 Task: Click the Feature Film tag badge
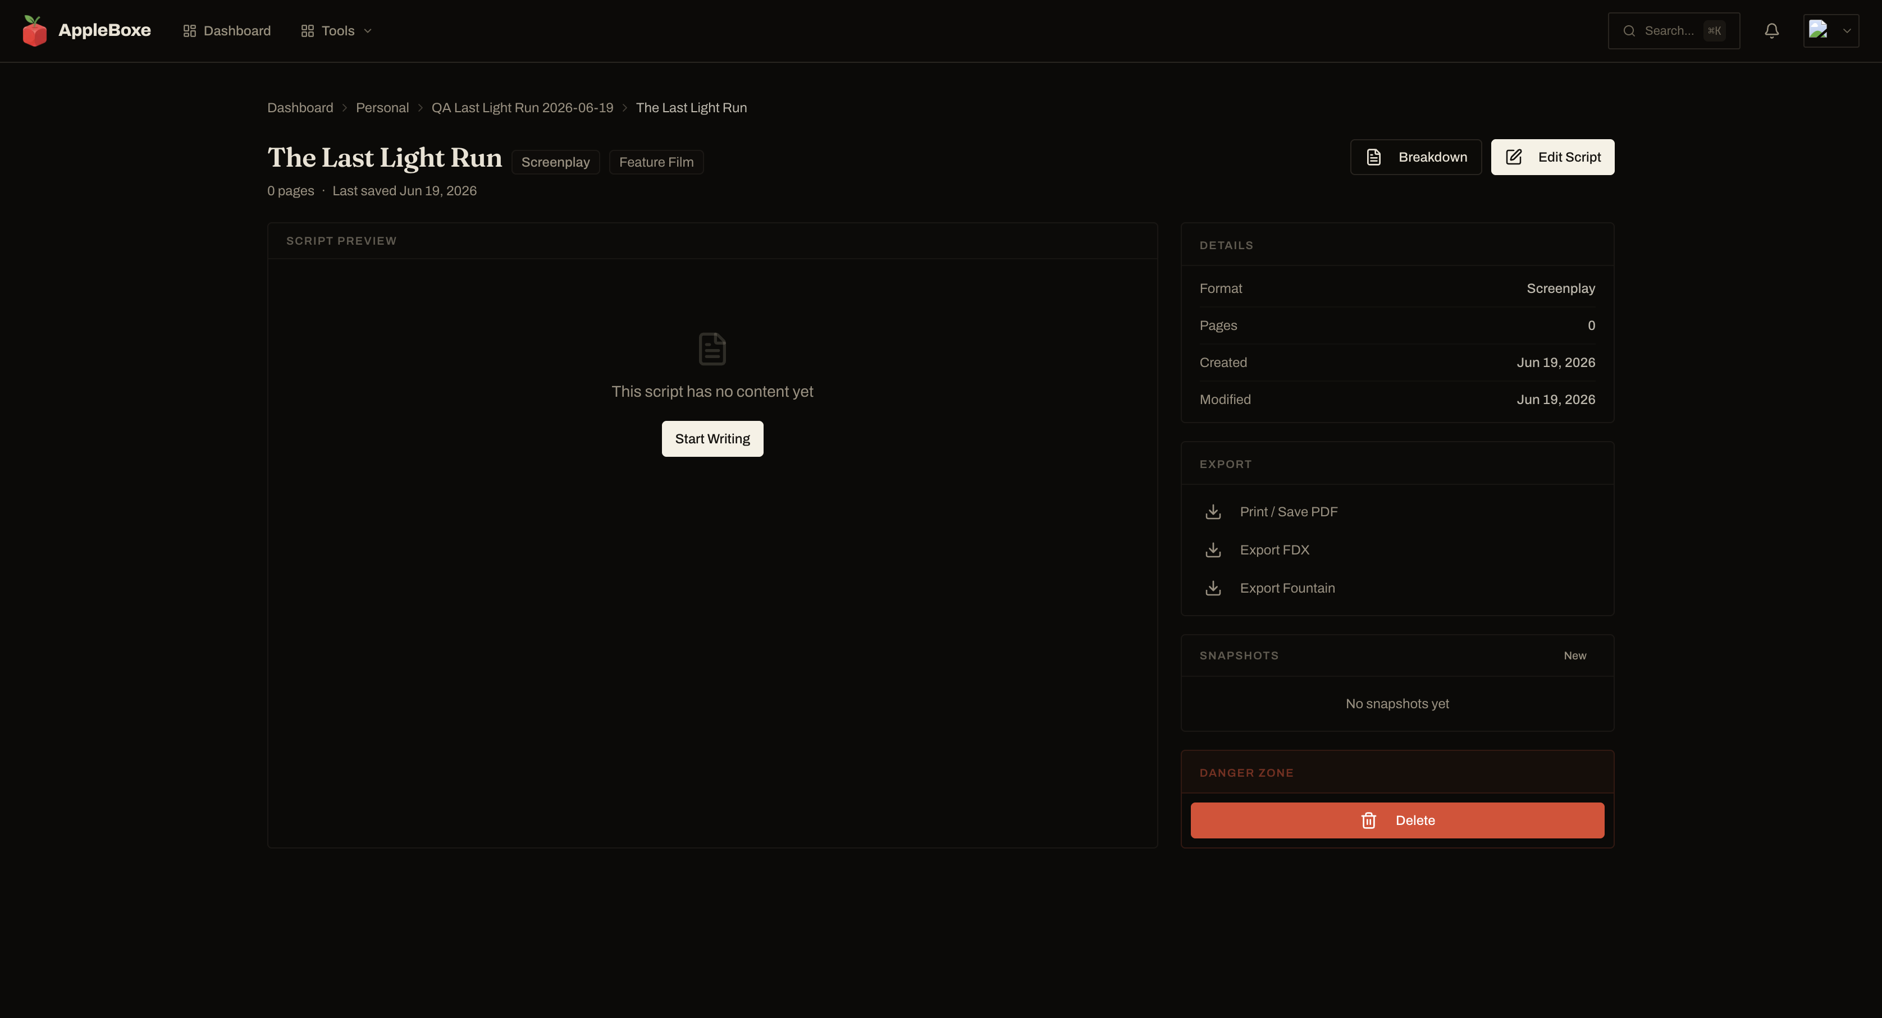click(656, 162)
